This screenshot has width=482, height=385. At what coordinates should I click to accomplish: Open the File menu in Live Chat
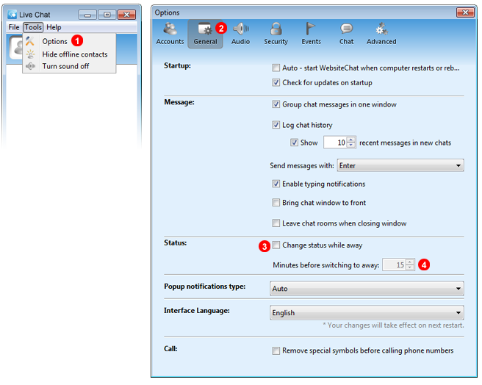14,27
